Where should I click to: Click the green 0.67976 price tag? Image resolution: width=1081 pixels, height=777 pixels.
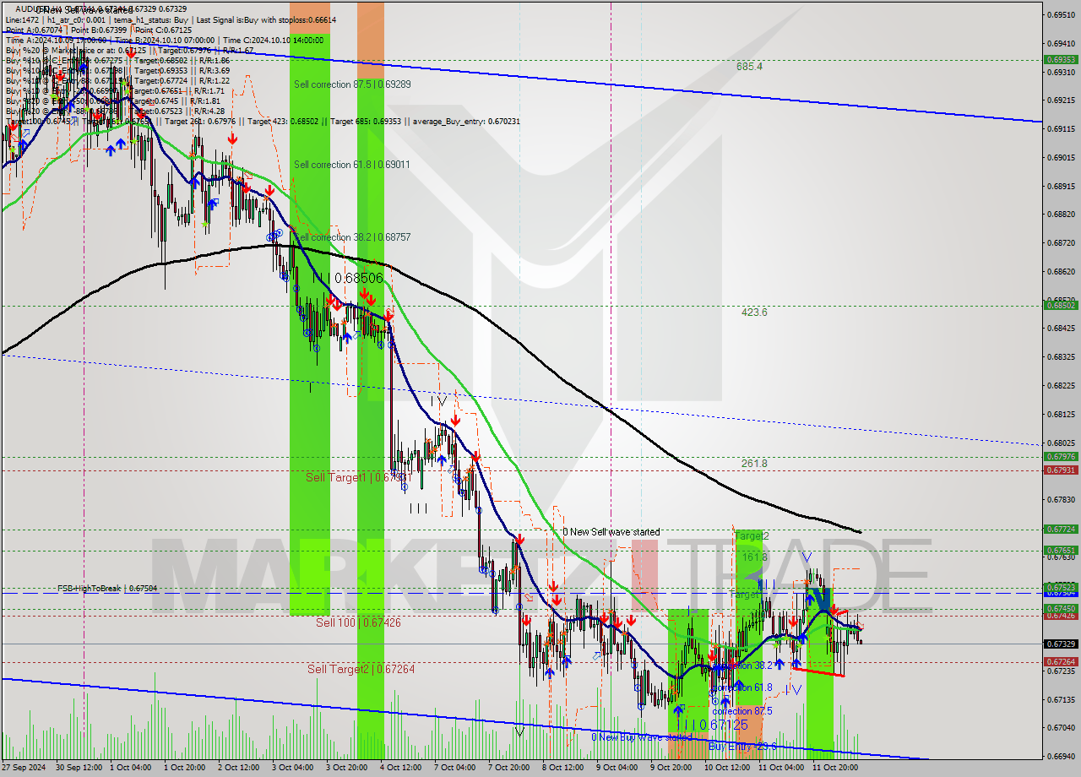click(x=1060, y=457)
